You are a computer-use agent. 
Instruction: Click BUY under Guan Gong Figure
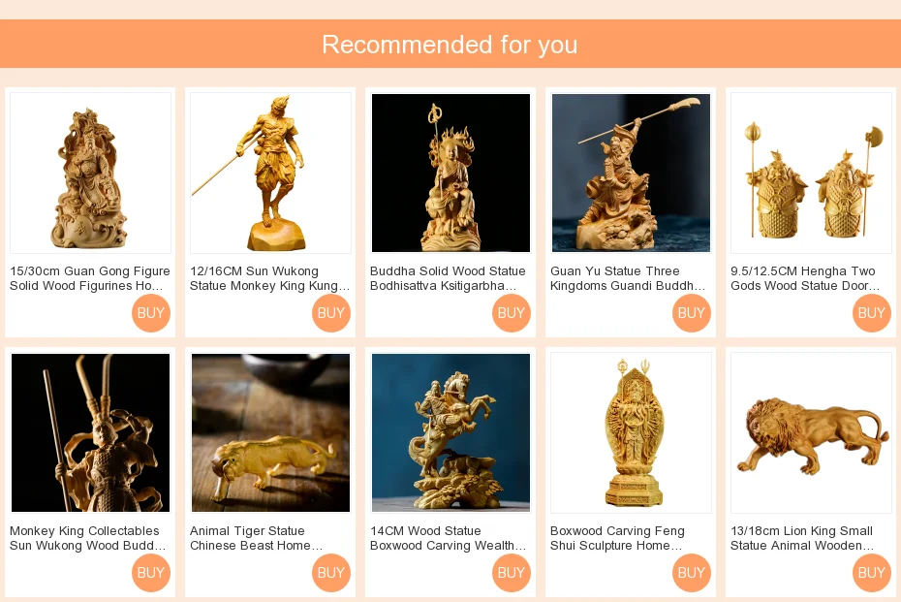pyautogui.click(x=151, y=313)
